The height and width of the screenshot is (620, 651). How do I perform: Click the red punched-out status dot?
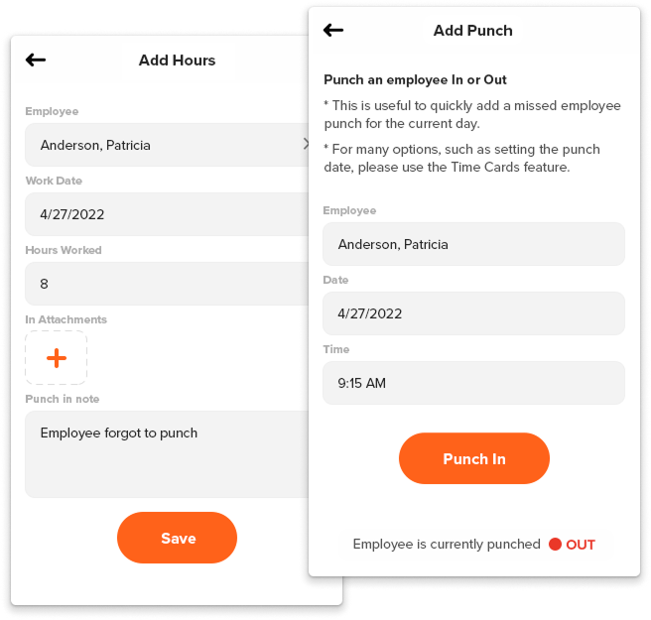555,545
